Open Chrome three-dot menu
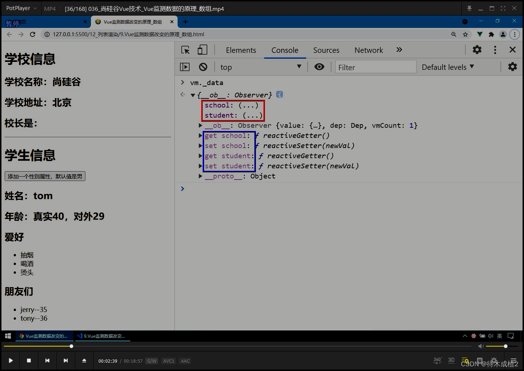This screenshot has width=524, height=371. (515, 34)
